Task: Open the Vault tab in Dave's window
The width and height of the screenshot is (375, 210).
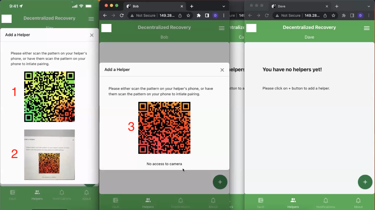Action: tap(260, 203)
